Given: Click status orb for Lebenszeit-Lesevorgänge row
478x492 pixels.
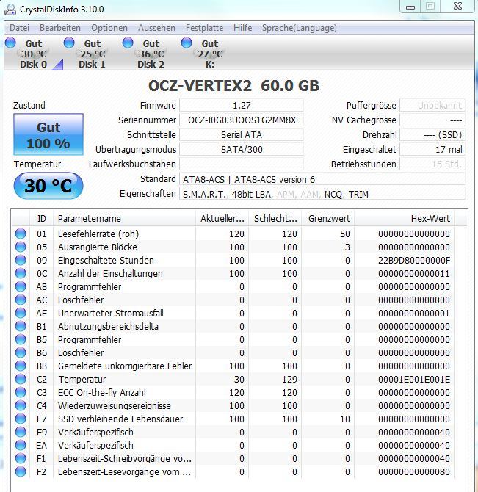Looking at the screenshot, I should 21,471.
